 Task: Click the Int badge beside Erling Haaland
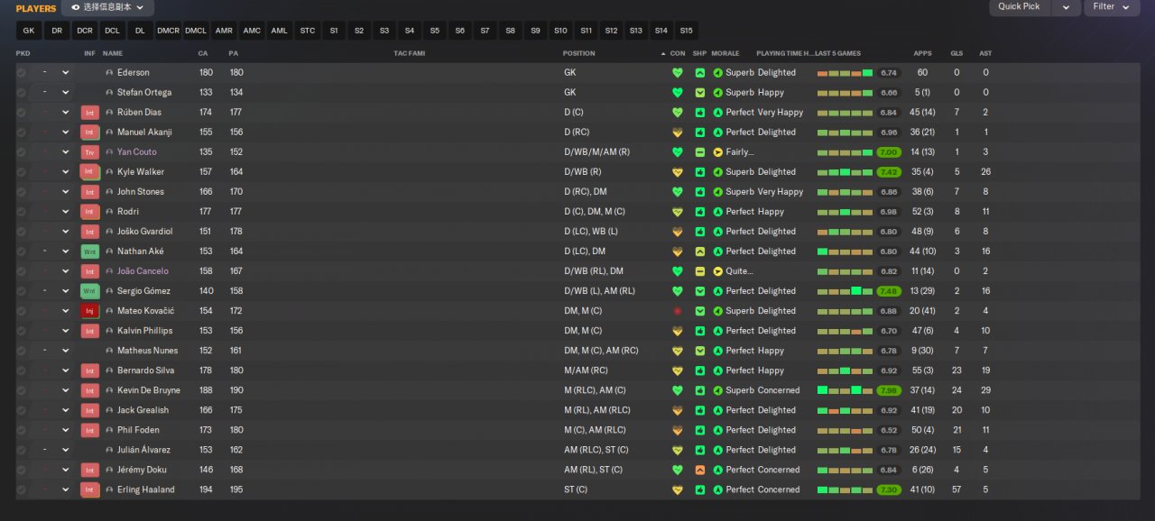click(x=89, y=489)
